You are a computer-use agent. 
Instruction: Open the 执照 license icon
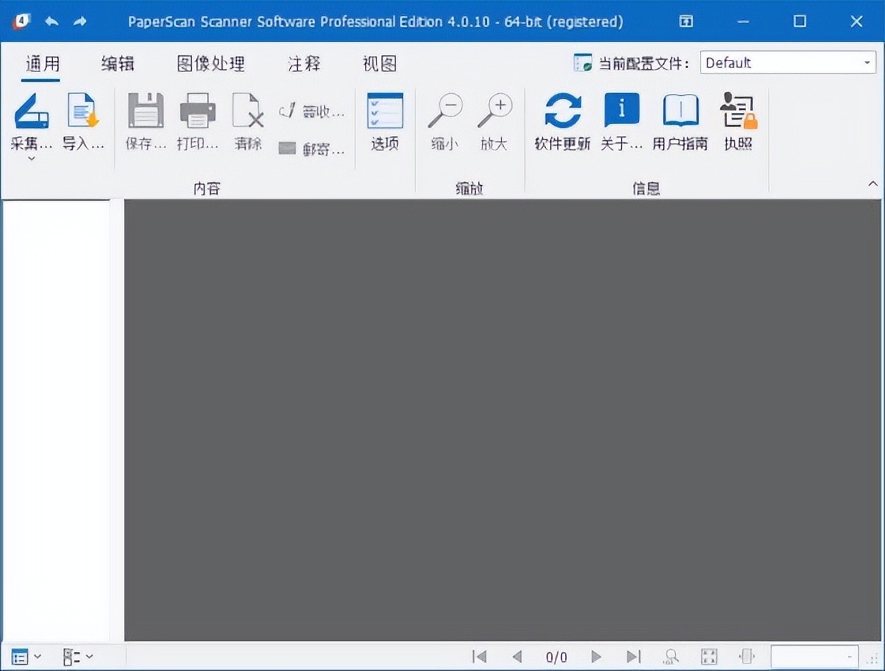738,112
